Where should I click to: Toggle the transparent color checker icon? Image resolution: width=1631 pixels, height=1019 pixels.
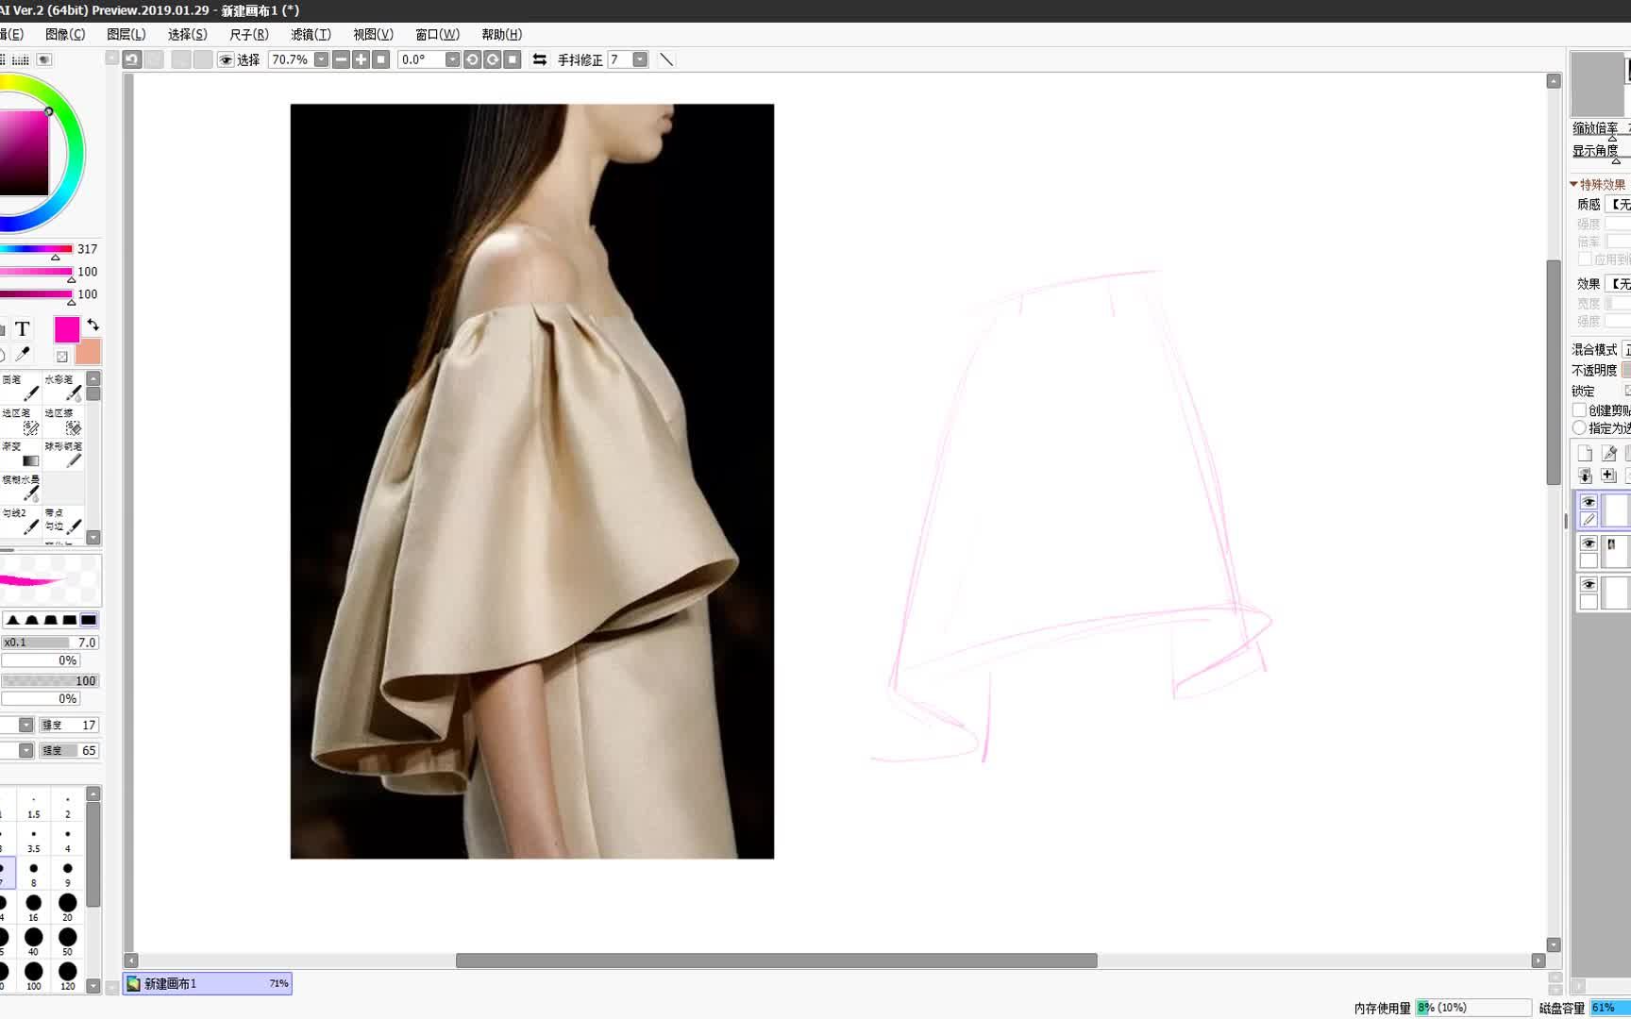pyautogui.click(x=62, y=357)
